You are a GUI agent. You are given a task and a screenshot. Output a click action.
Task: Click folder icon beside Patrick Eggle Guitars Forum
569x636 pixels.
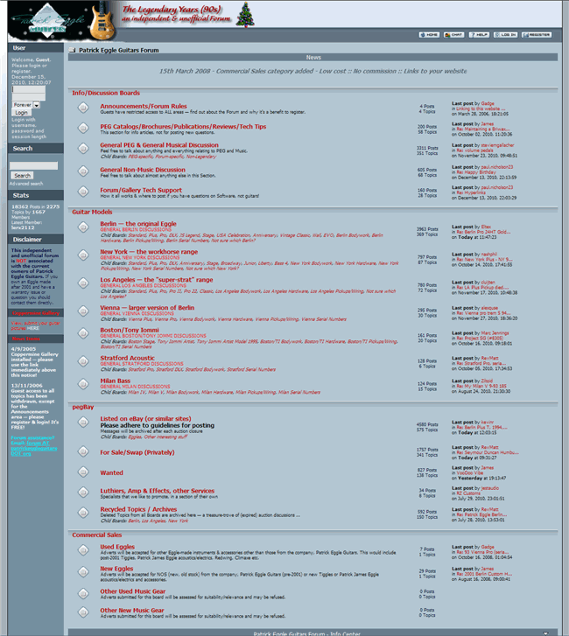(73, 50)
